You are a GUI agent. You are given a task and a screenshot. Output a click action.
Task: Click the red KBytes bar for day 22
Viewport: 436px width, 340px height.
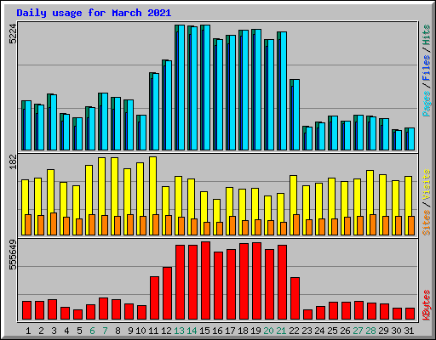[295, 298]
